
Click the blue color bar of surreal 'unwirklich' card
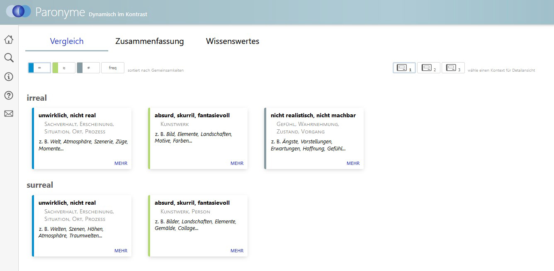(x=33, y=226)
